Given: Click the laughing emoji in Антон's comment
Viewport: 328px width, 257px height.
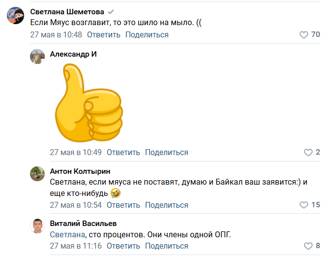Looking at the screenshot, I should (x=116, y=193).
